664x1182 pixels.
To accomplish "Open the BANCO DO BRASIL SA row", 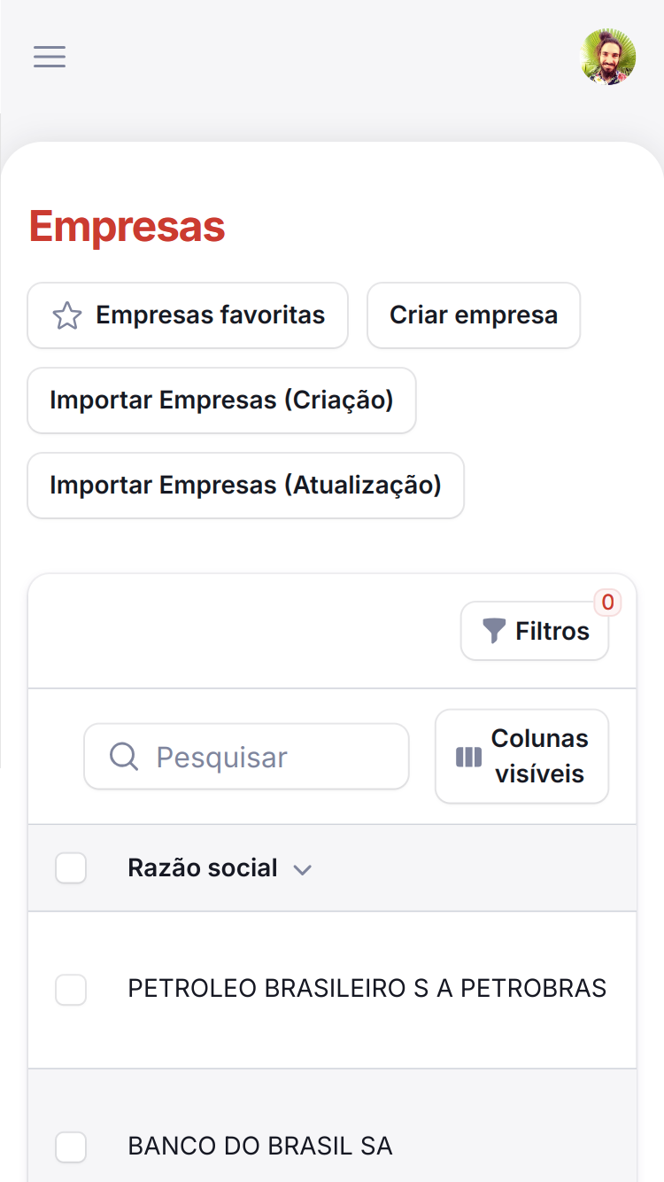I will tap(260, 1146).
